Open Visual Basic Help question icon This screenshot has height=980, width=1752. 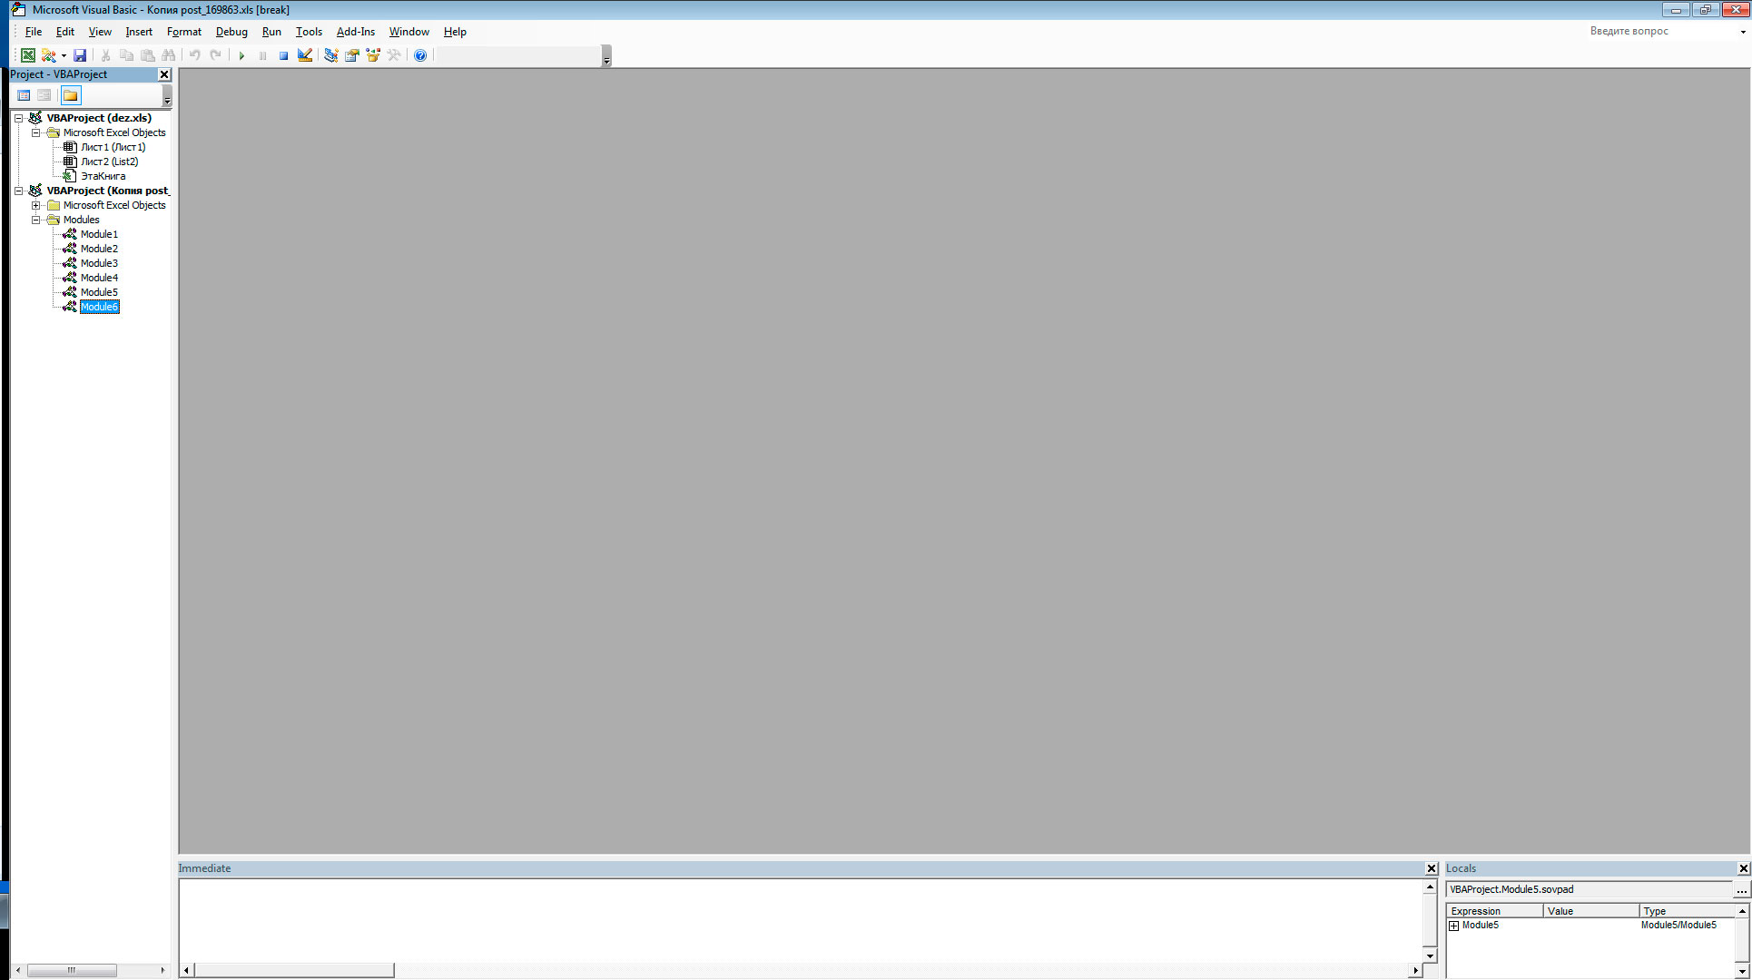tap(420, 55)
